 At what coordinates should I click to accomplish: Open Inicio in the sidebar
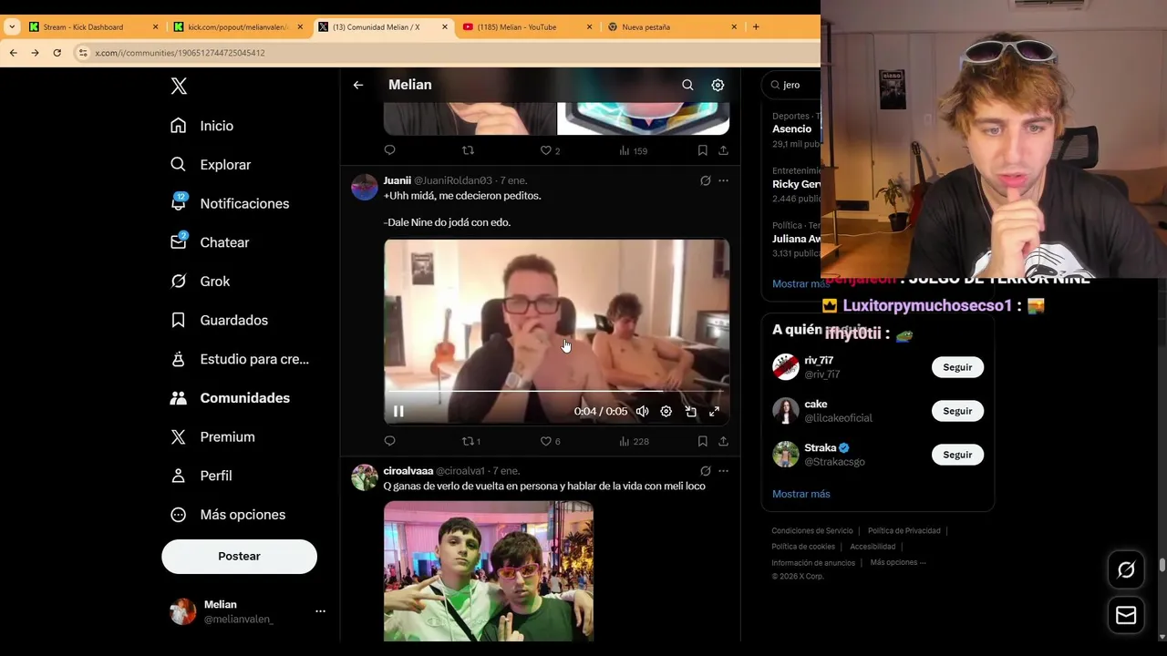pyautogui.click(x=202, y=126)
